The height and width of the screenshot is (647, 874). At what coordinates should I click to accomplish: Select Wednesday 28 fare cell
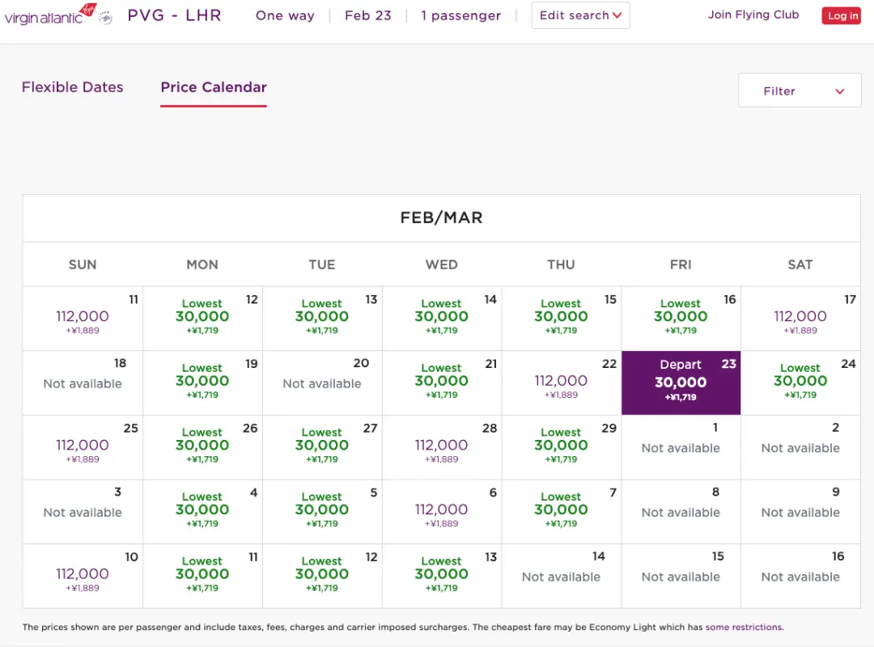(441, 446)
